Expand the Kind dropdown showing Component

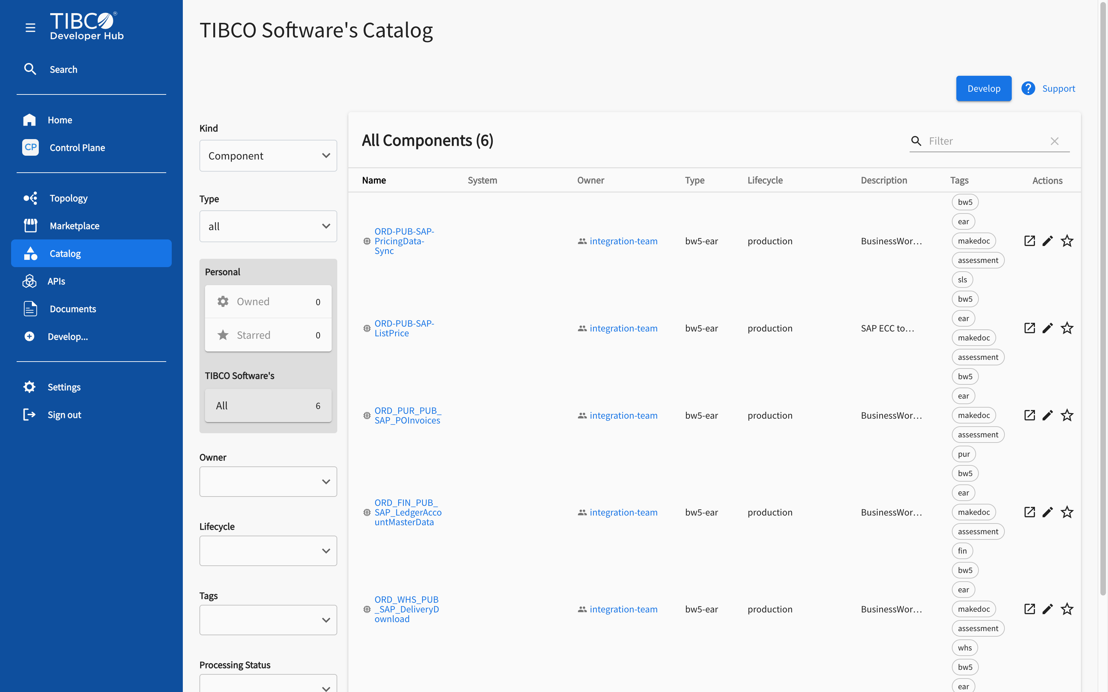pyautogui.click(x=268, y=156)
